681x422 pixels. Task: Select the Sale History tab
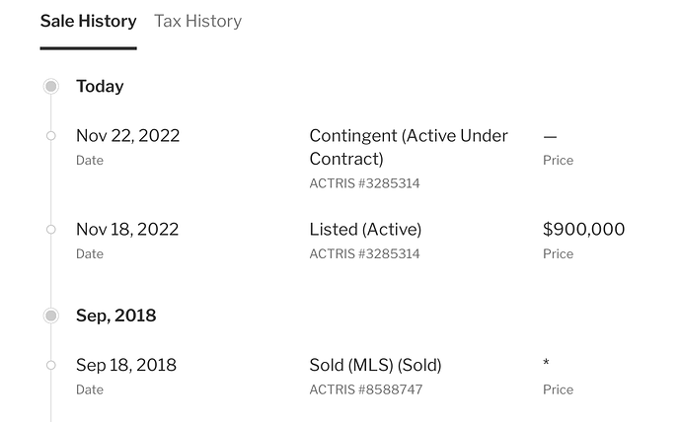88,21
